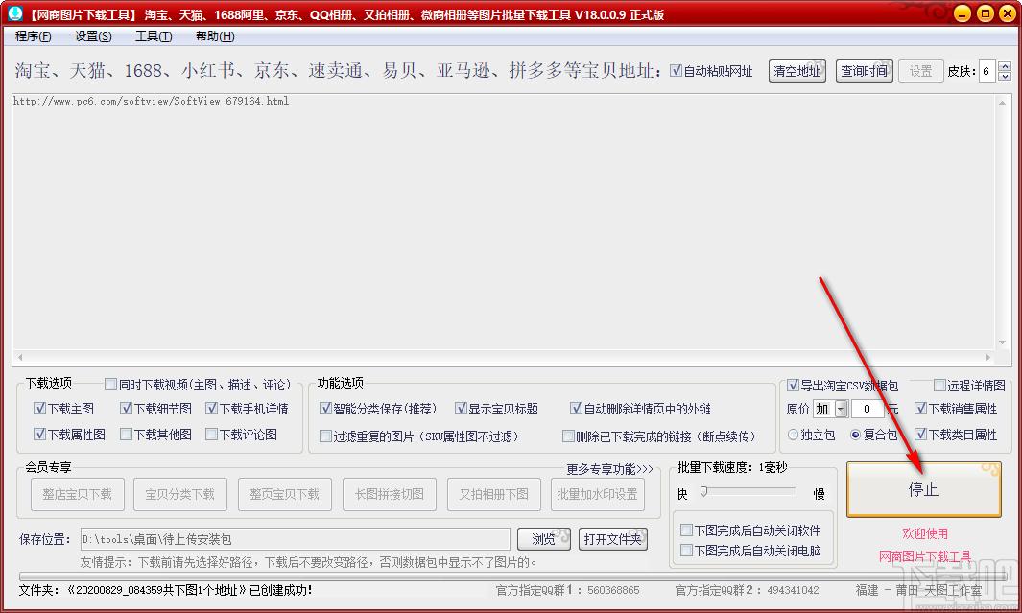1022x613 pixels.
Task: Open the 程序(F) menu
Action: pos(34,36)
